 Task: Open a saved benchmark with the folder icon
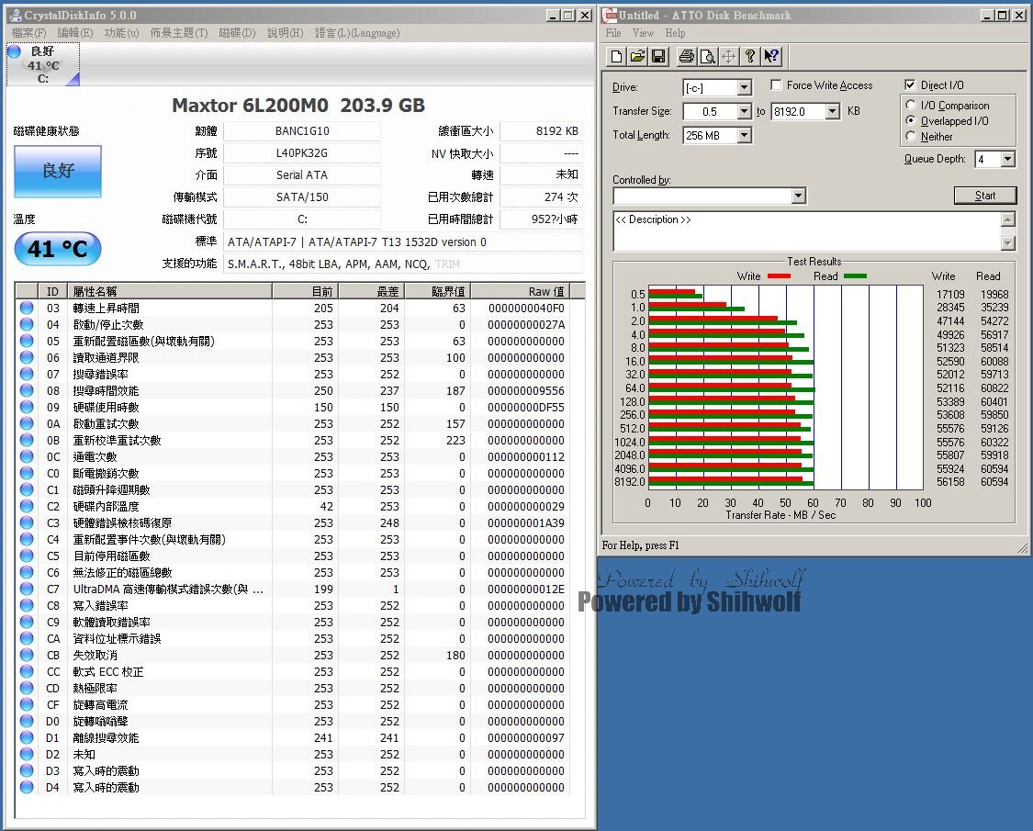[637, 57]
